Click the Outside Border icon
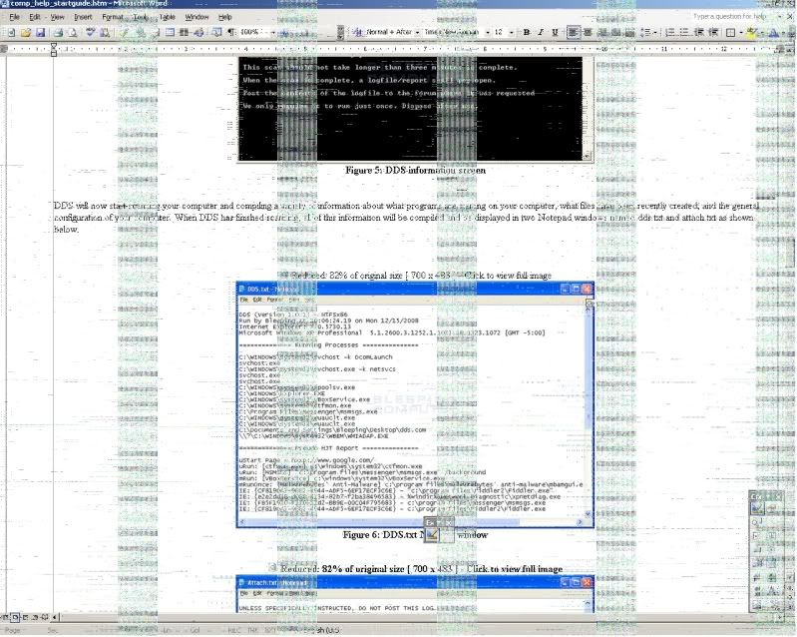The height and width of the screenshot is (637, 797). coord(731,33)
